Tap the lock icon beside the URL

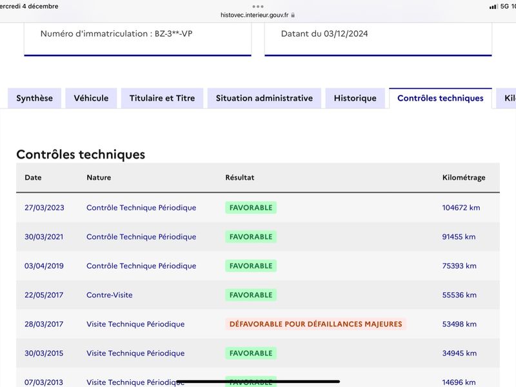point(293,15)
